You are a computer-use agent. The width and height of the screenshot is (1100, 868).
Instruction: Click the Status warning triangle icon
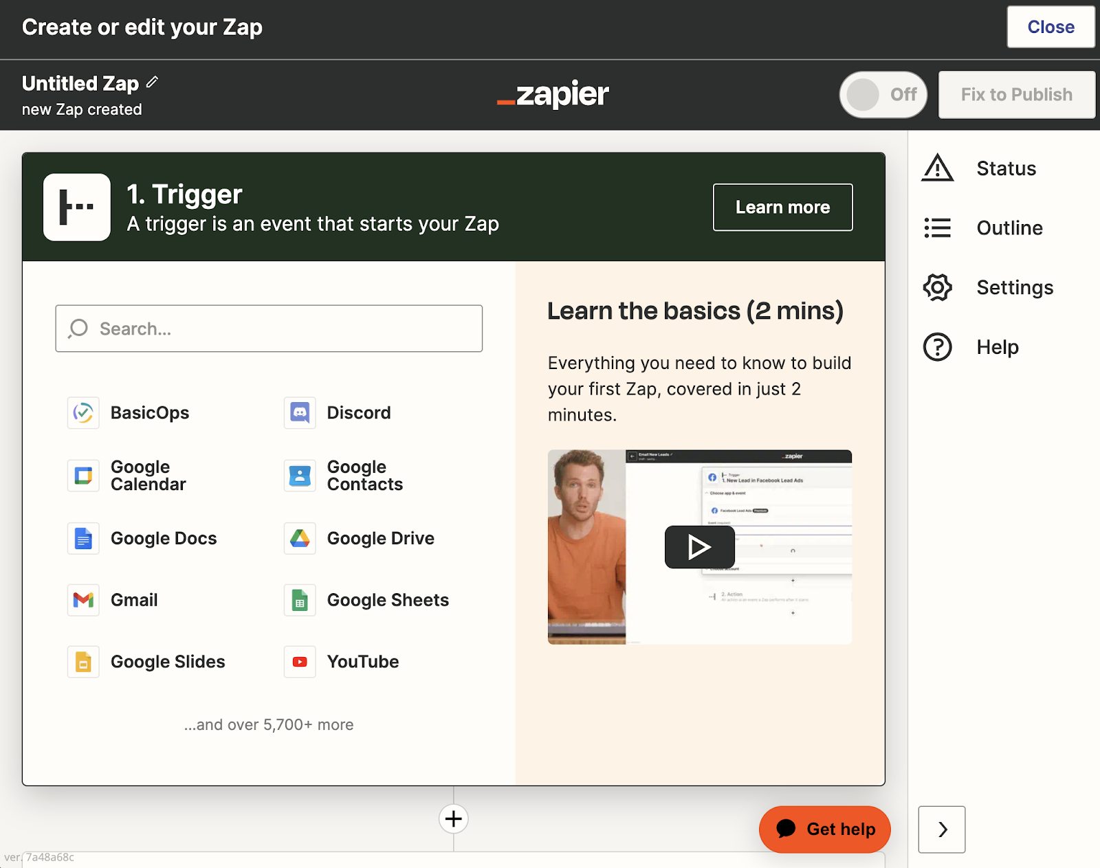coord(938,168)
